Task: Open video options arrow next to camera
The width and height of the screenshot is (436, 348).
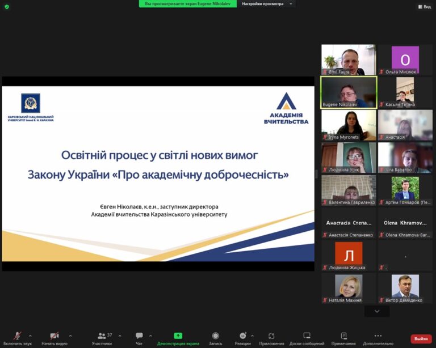Action: (70, 336)
